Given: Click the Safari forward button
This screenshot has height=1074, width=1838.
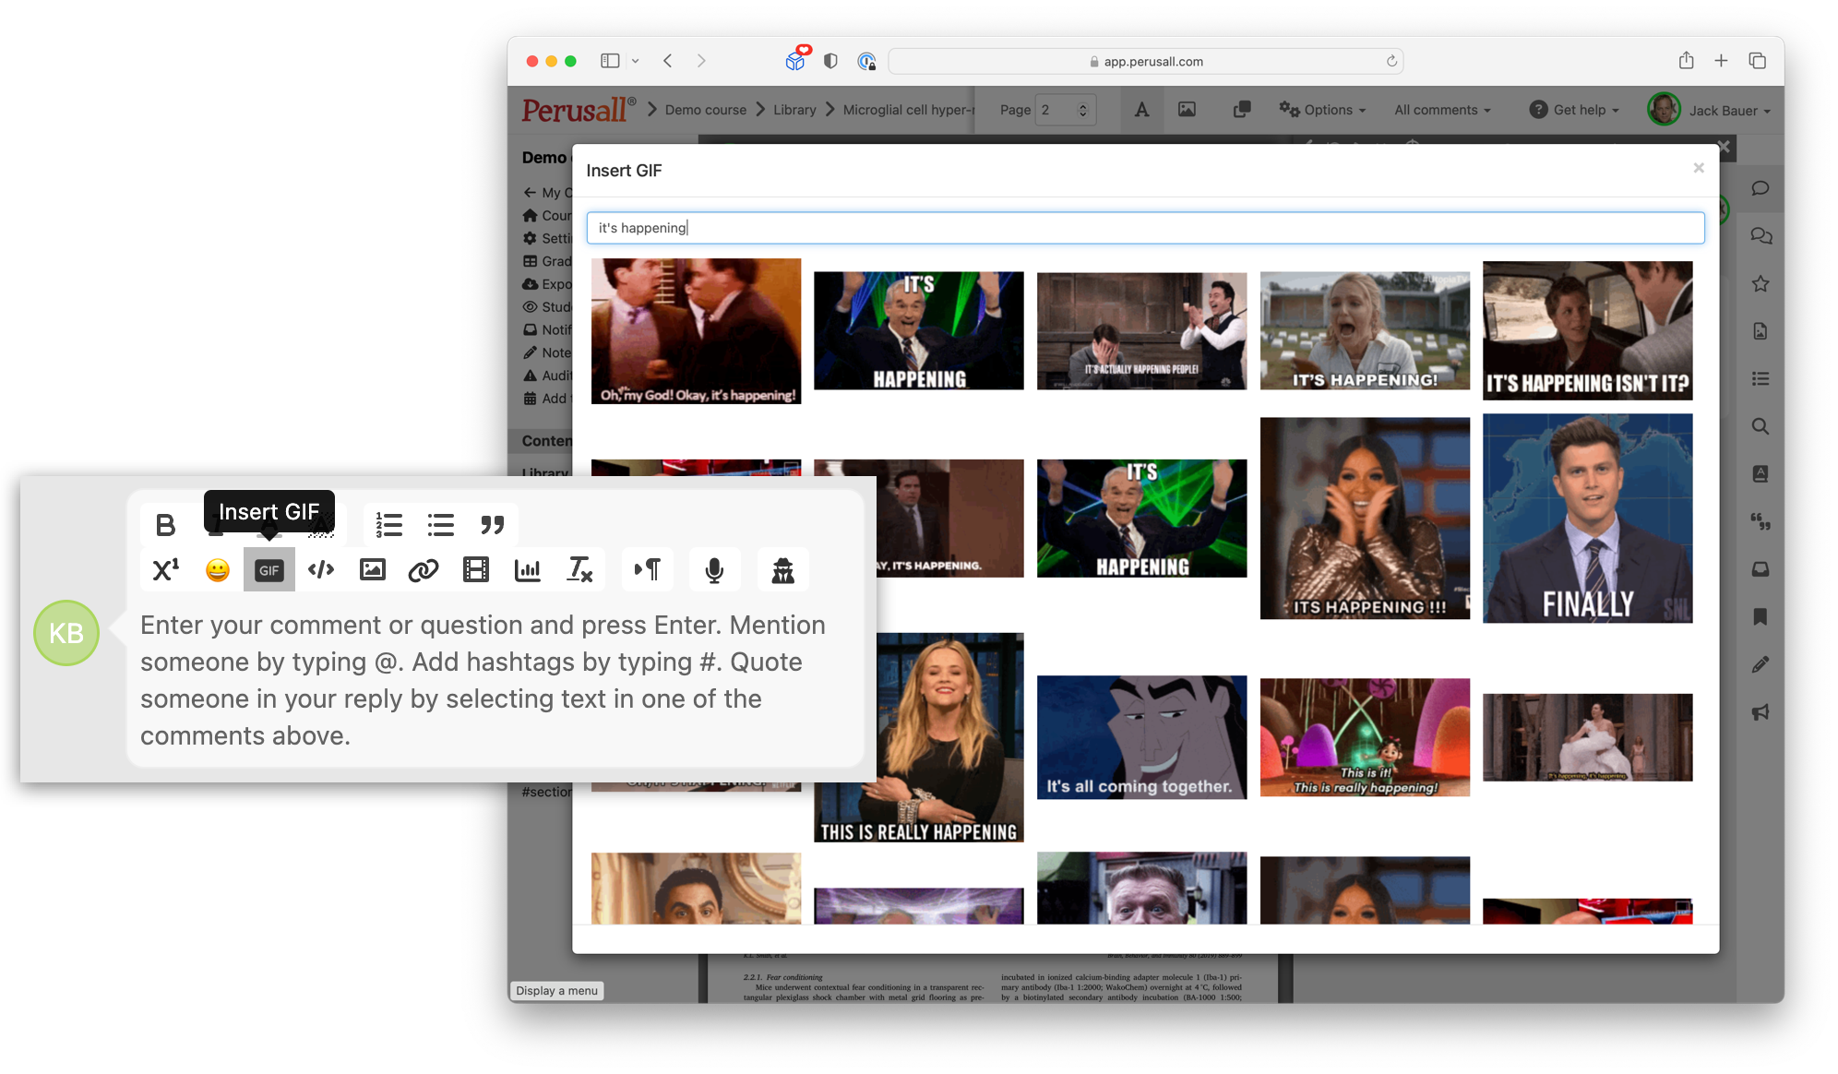Looking at the screenshot, I should click(701, 61).
